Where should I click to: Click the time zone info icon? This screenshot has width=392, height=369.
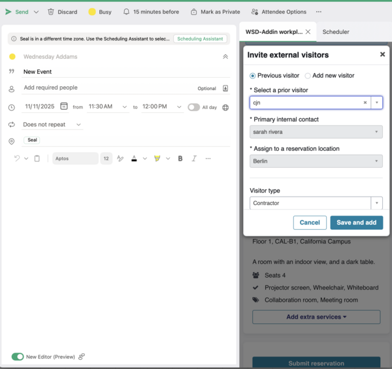(x=14, y=39)
